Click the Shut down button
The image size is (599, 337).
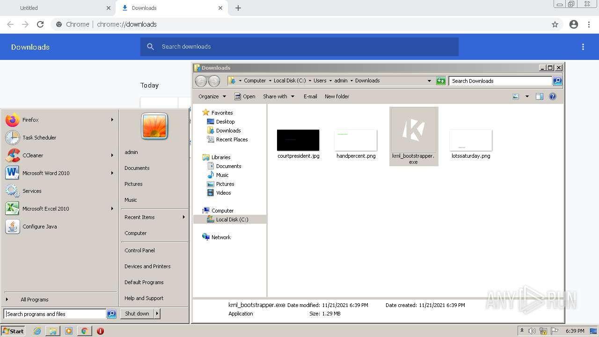[137, 314]
